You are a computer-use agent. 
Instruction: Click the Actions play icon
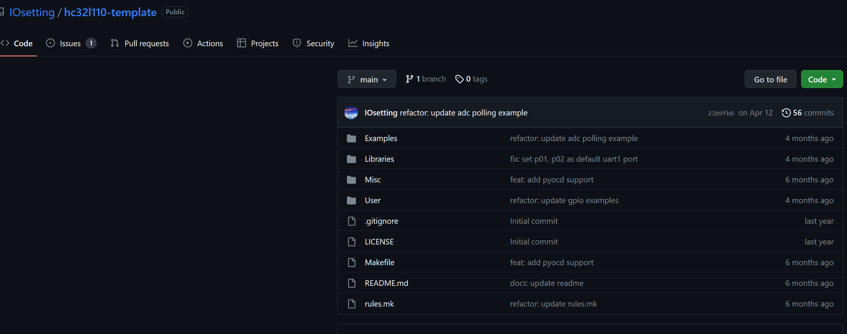(187, 43)
